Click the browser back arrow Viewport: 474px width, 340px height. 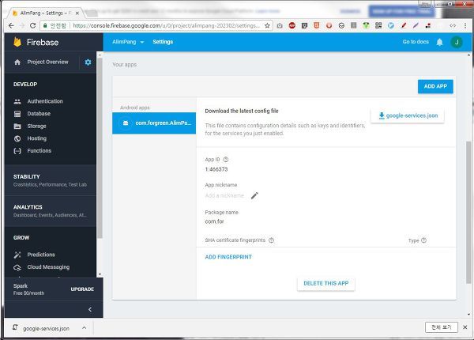click(x=11, y=26)
